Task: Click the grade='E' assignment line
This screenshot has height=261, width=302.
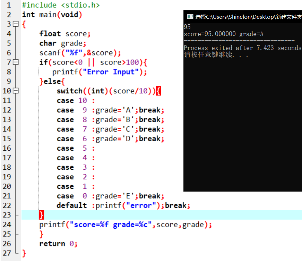Action: (x=110, y=196)
